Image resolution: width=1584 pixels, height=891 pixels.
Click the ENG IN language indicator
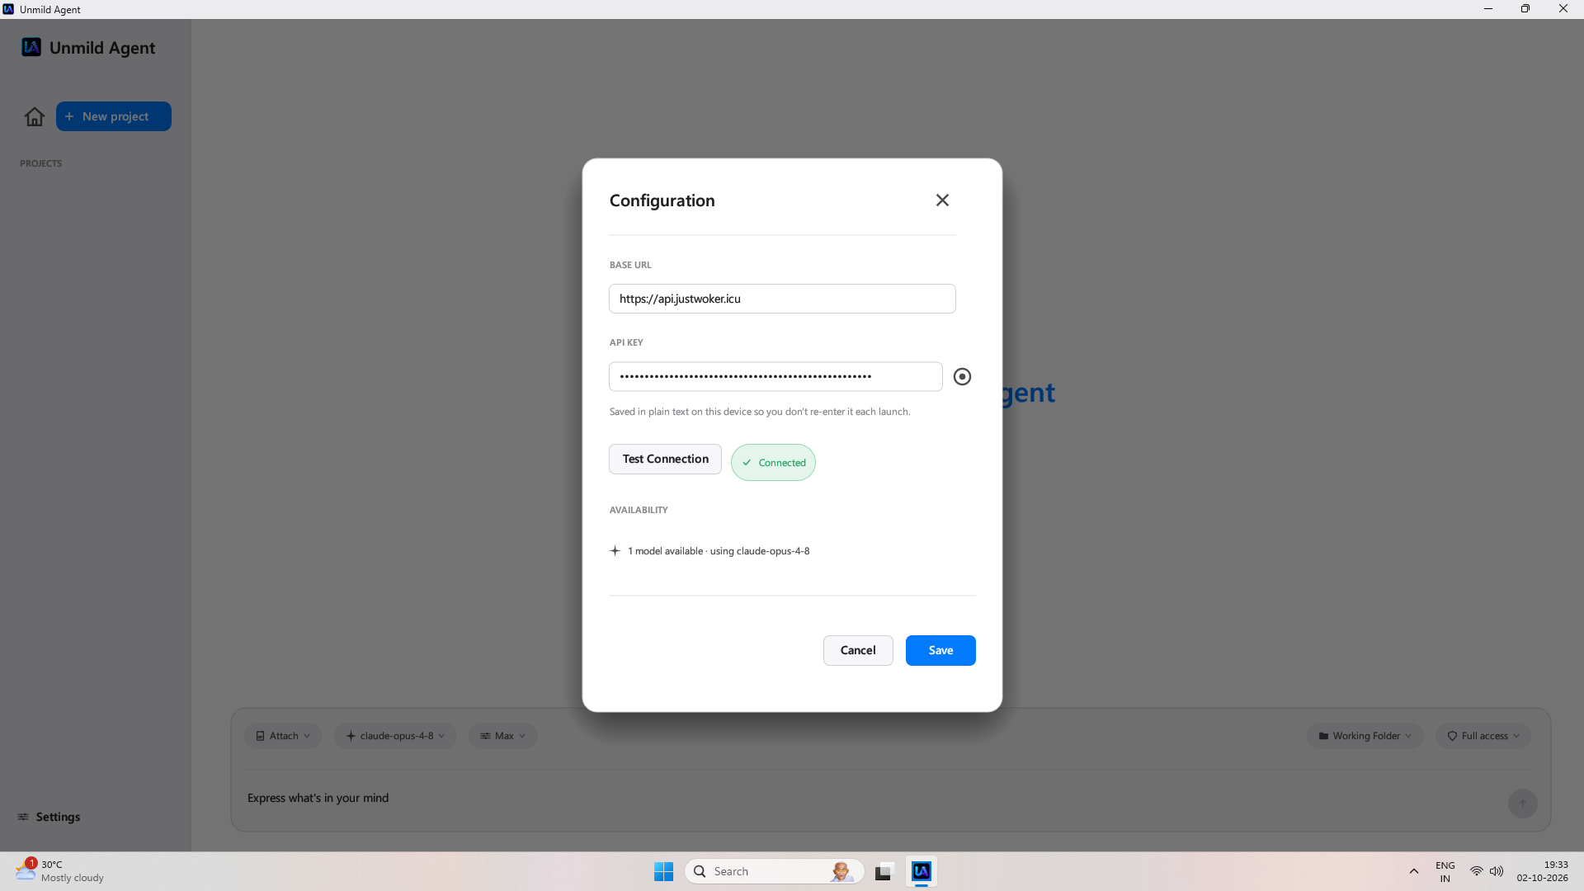(1445, 871)
